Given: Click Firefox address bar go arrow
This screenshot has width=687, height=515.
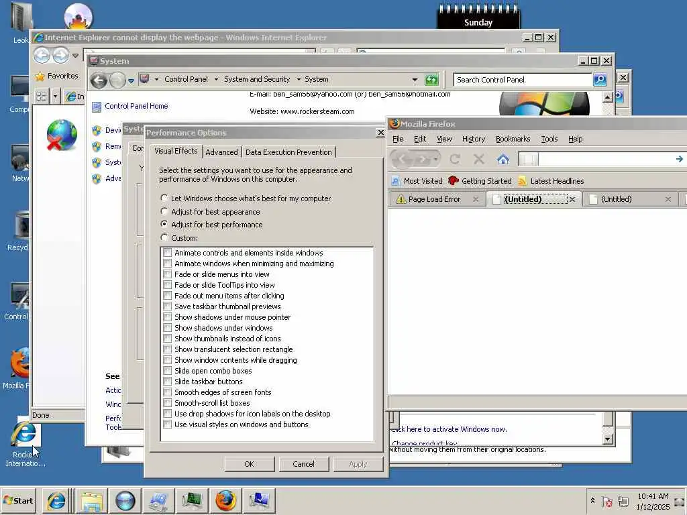Looking at the screenshot, I should 679,159.
